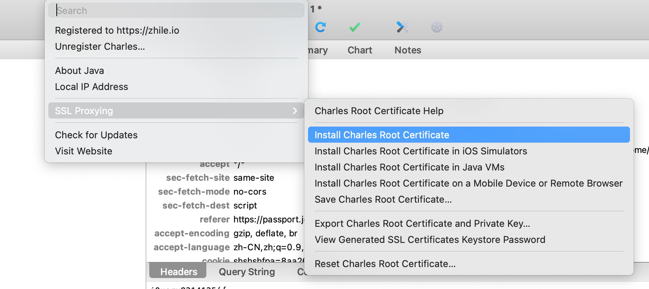Viewport: 649px width, 289px height.
Task: Choose Install on Mobile Device or Remote Browser
Action: tap(468, 183)
